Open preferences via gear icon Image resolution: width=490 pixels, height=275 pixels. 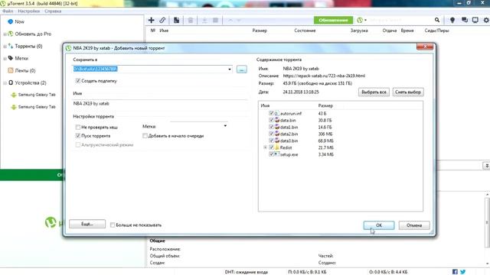[x=486, y=20]
